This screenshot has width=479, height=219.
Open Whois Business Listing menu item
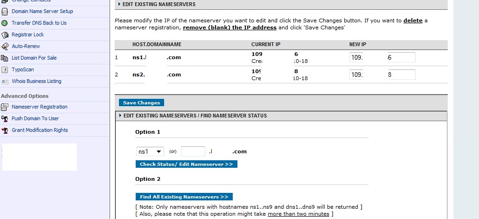tap(36, 81)
